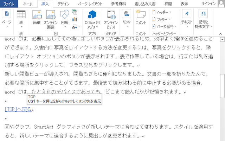Expand the テキスト dropdown arrow
The width and height of the screenshot is (225, 141).
[187, 26]
